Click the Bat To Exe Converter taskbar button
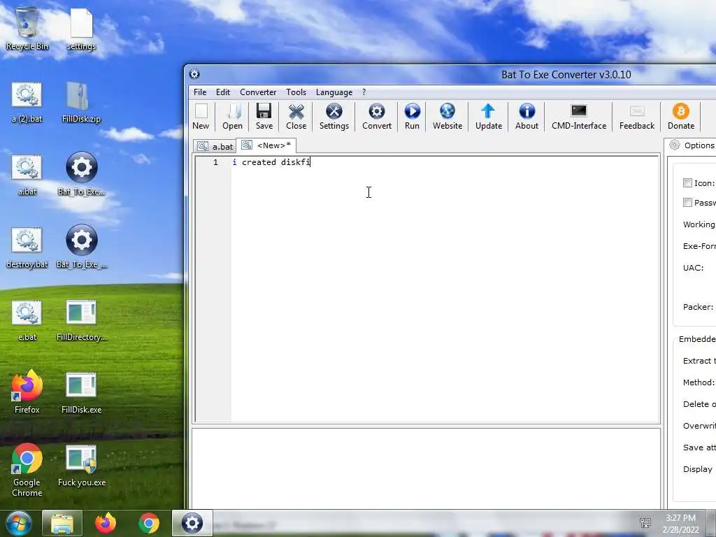Image resolution: width=716 pixels, height=537 pixels. coord(192,523)
